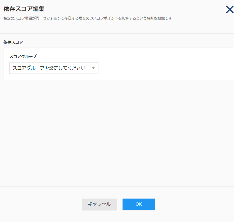This screenshot has height=222, width=234.
Task: Click the 依存スコア編集 heading text
Action: 24,9
